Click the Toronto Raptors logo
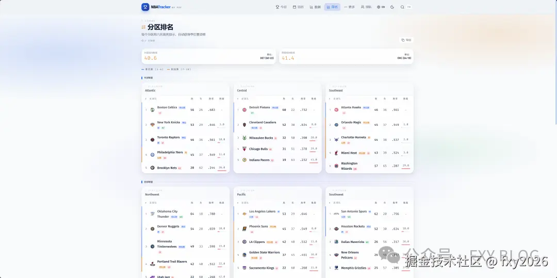Screen dimensions: 557x278 [x=152, y=140]
